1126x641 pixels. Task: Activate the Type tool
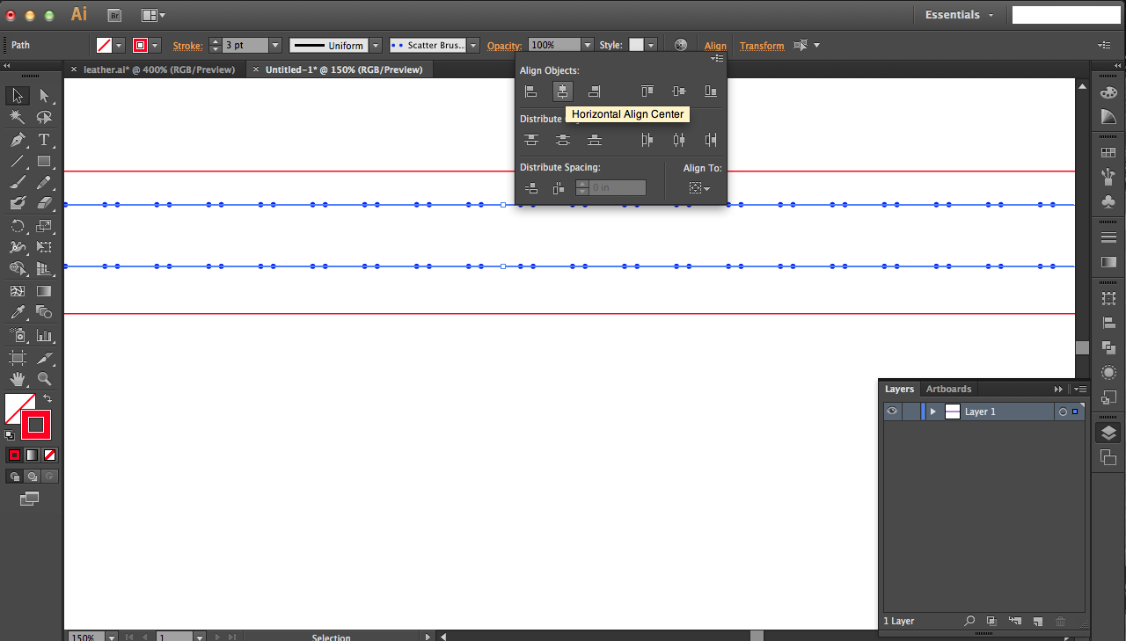pyautogui.click(x=46, y=139)
